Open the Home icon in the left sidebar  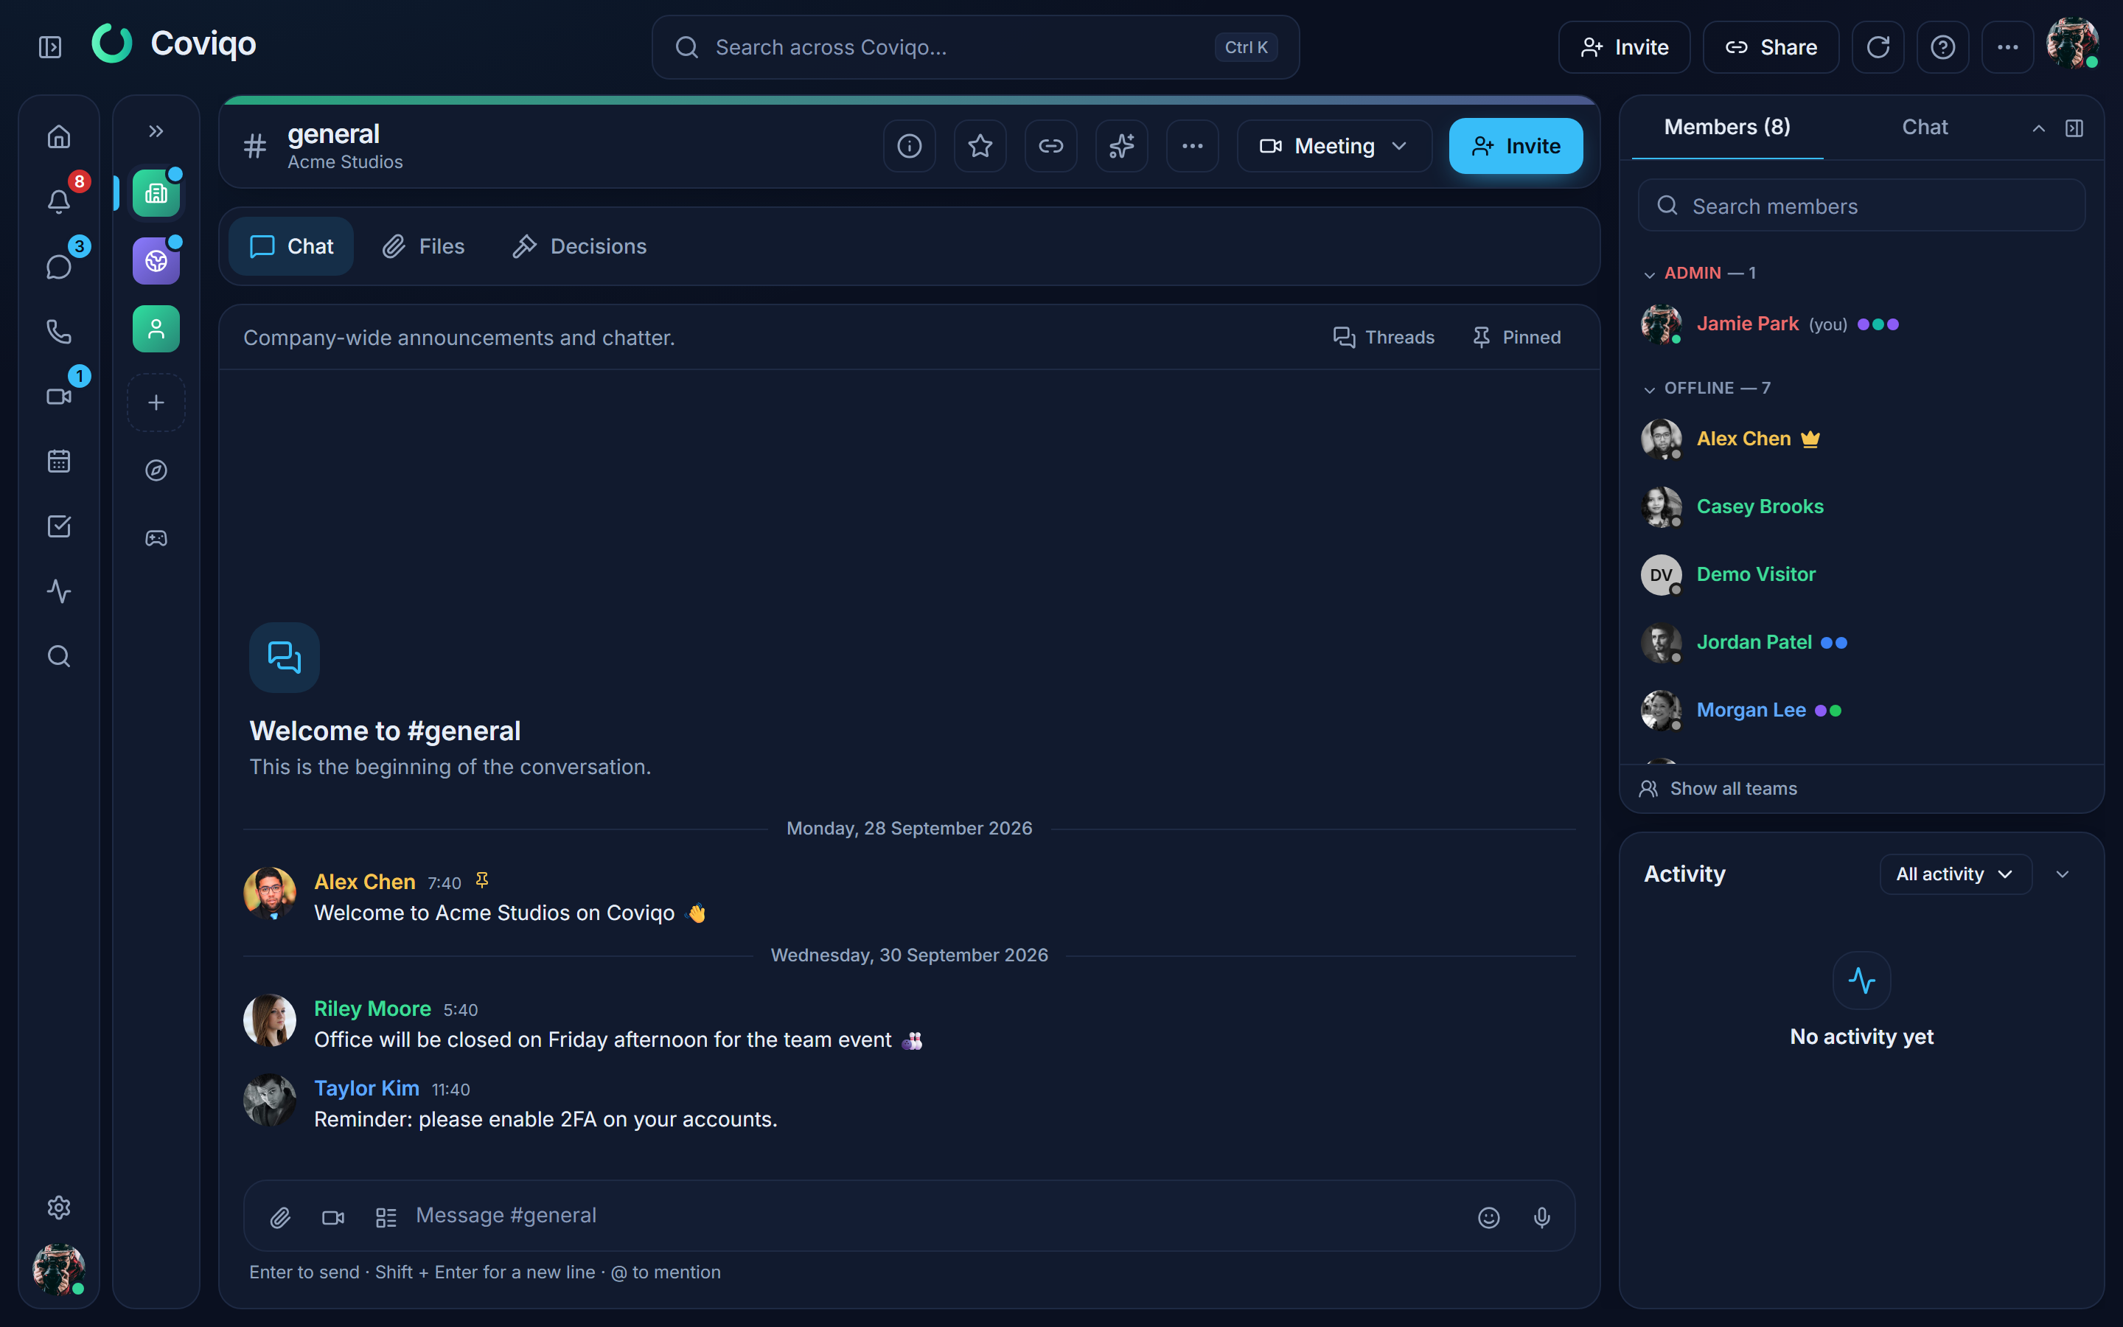pyautogui.click(x=59, y=137)
